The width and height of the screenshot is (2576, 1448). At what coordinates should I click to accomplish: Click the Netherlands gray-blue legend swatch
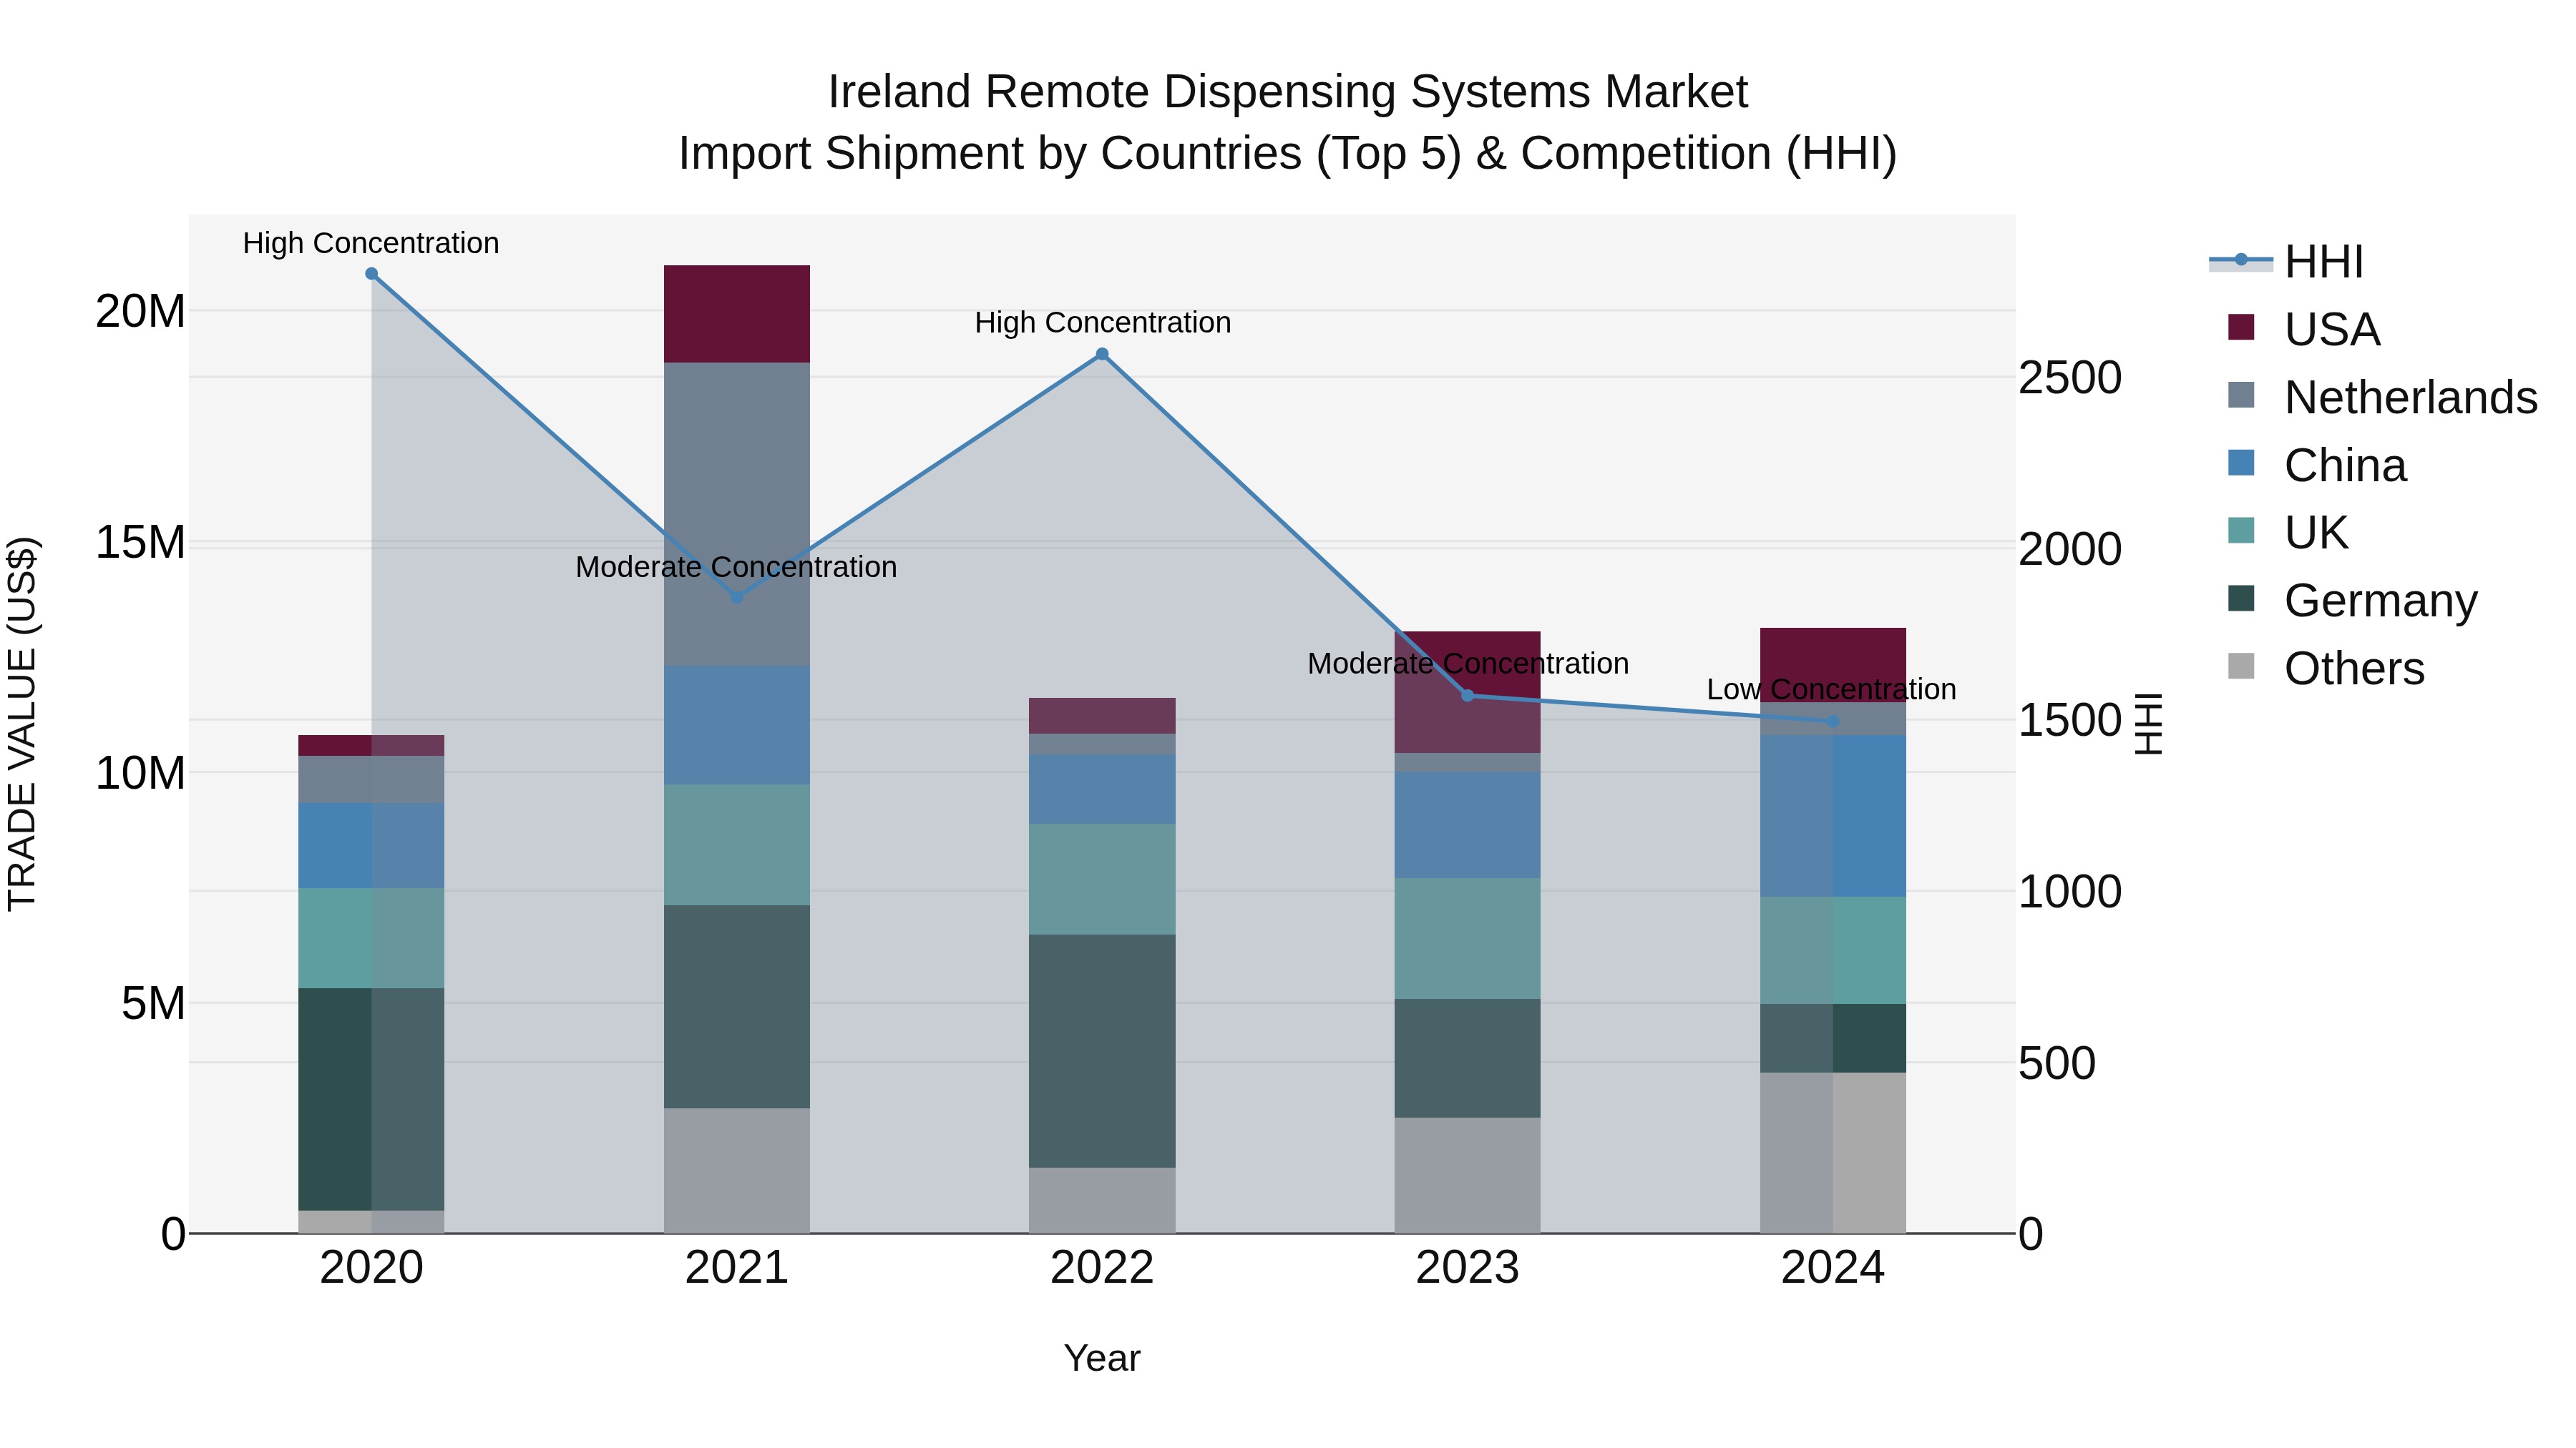[x=2241, y=395]
